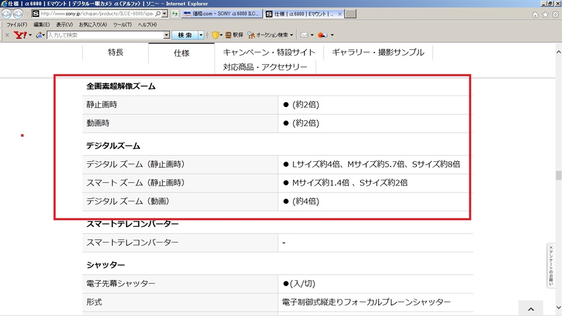
Task: Click the 動画時 row label
Action: click(98, 123)
